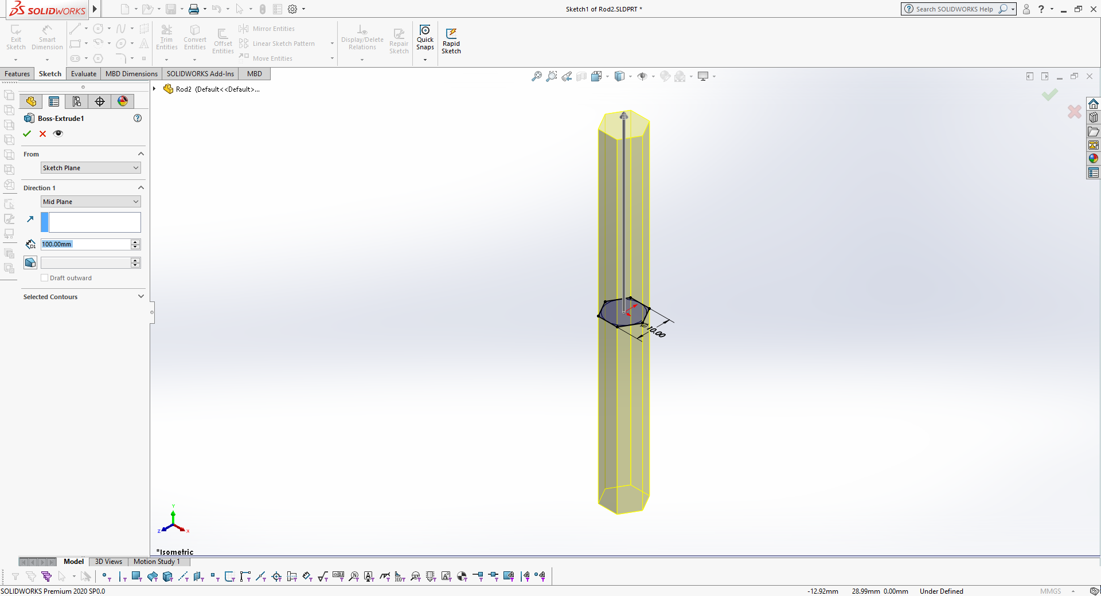Collapse the Direction 1 section

click(141, 187)
